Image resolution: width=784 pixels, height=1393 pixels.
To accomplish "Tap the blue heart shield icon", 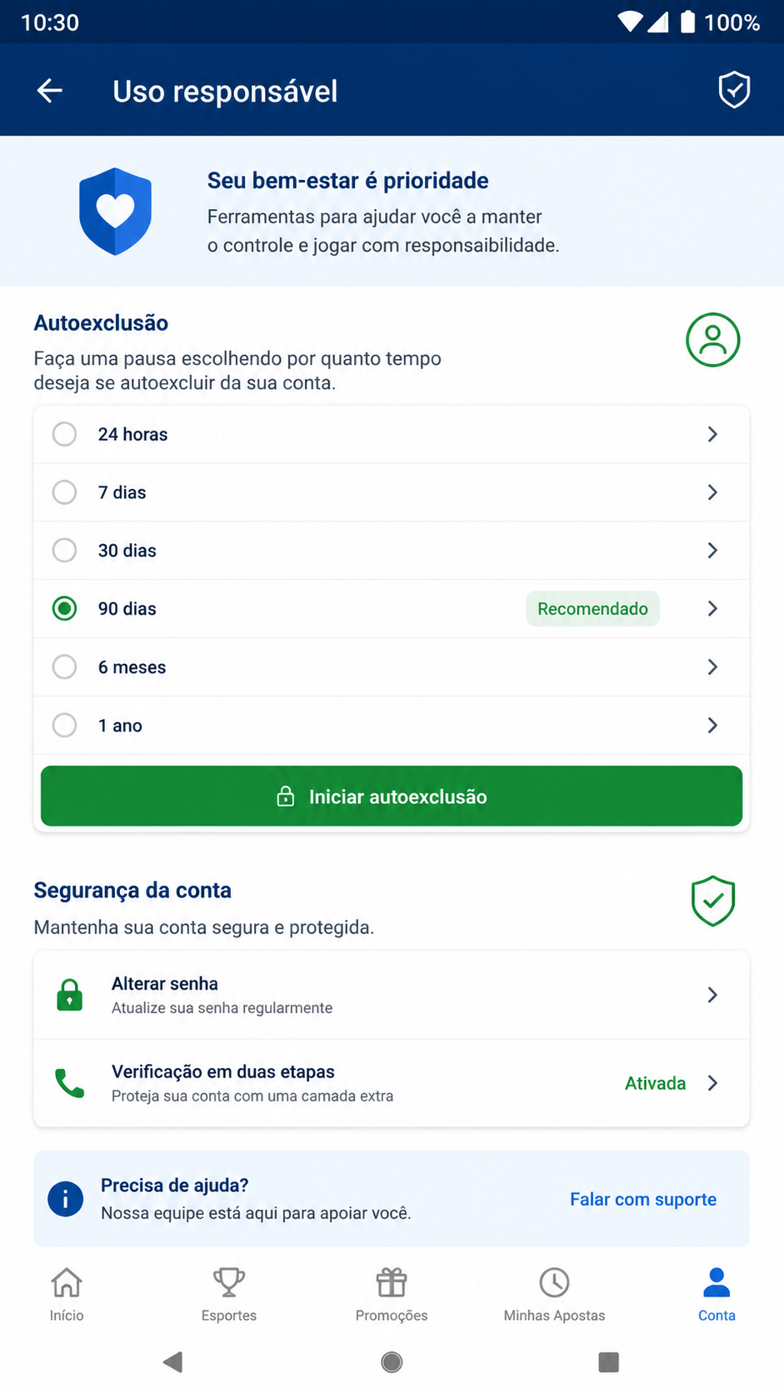I will point(115,212).
